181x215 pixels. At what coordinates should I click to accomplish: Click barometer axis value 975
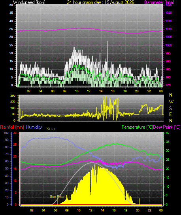[x=168, y=85]
